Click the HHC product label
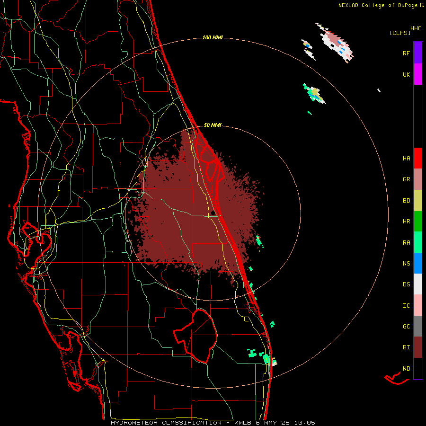 (x=416, y=28)
